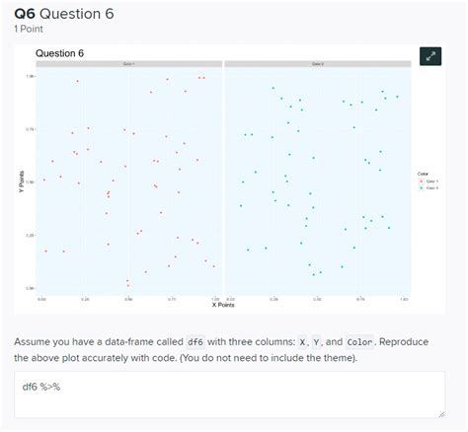Click the answer text box containing df6 %>%
Screen dimensions: 468x432
pos(229,395)
